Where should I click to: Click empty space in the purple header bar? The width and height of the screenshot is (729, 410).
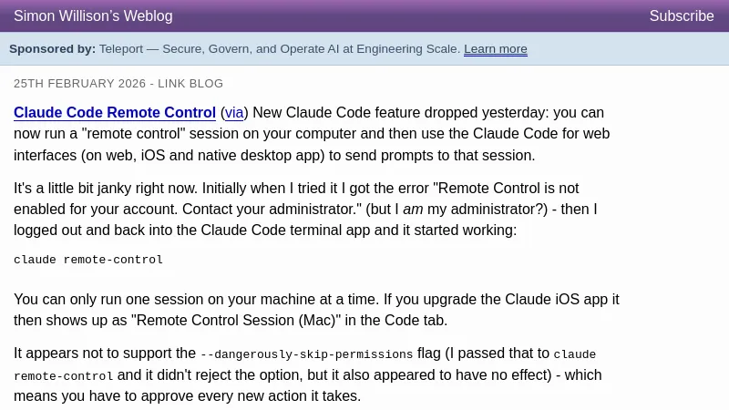pyautogui.click(x=410, y=16)
